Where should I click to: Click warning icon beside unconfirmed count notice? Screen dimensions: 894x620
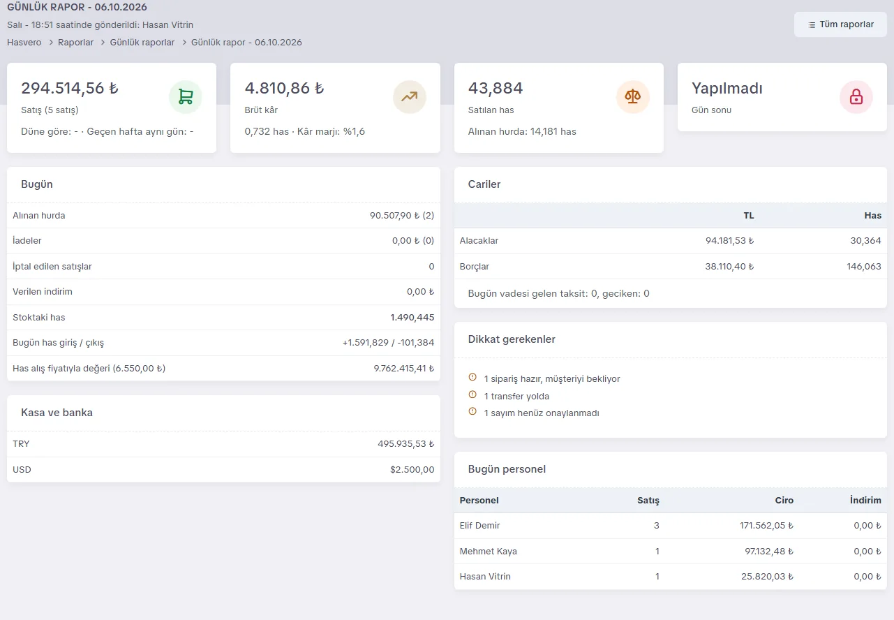tap(472, 412)
